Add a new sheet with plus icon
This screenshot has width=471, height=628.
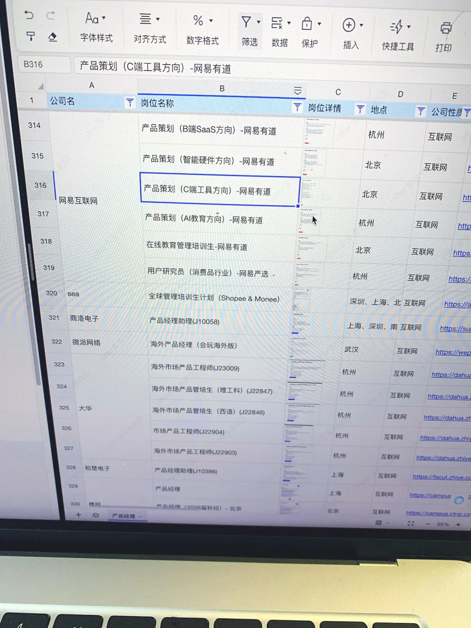(78, 515)
